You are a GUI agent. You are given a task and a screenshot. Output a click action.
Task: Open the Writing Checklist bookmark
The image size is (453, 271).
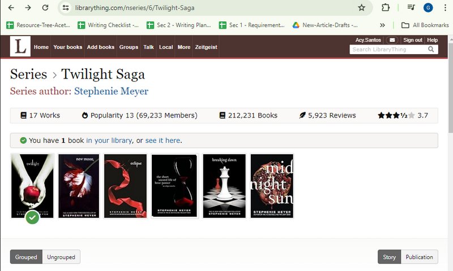click(108, 25)
